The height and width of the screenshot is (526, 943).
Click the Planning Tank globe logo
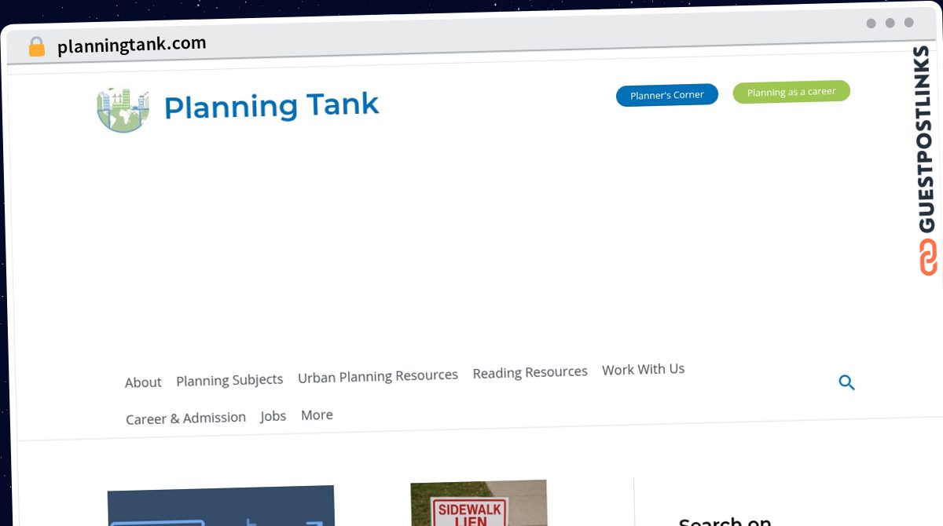tap(123, 109)
